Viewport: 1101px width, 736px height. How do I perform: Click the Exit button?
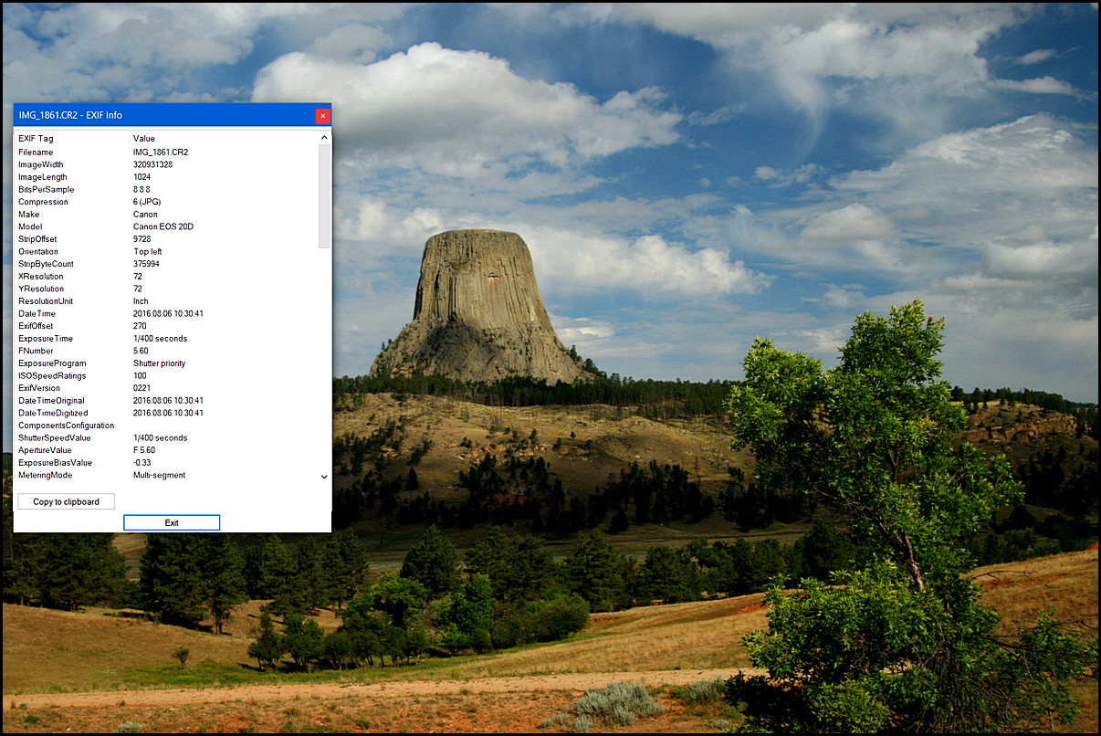(171, 521)
